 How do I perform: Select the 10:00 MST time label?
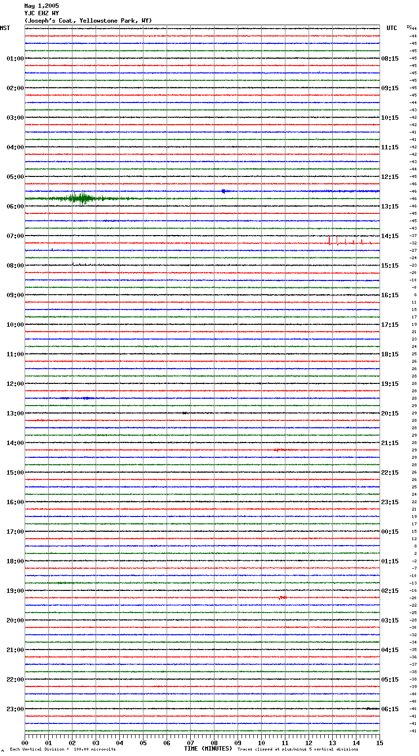click(15, 325)
